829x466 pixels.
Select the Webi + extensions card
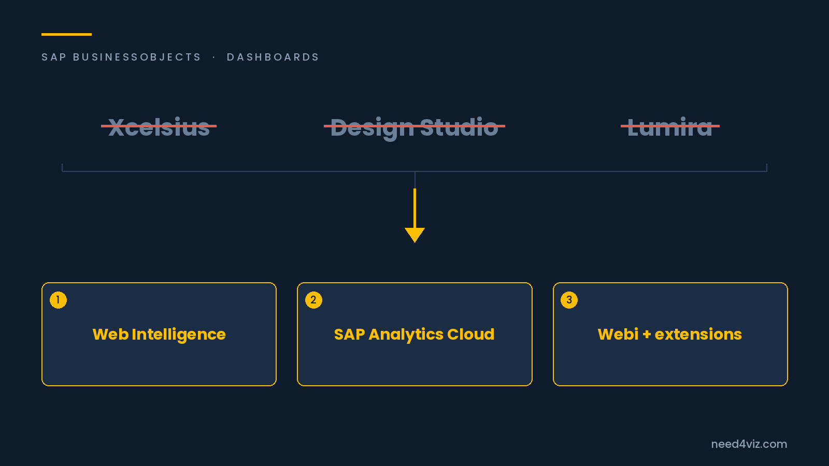pos(670,334)
